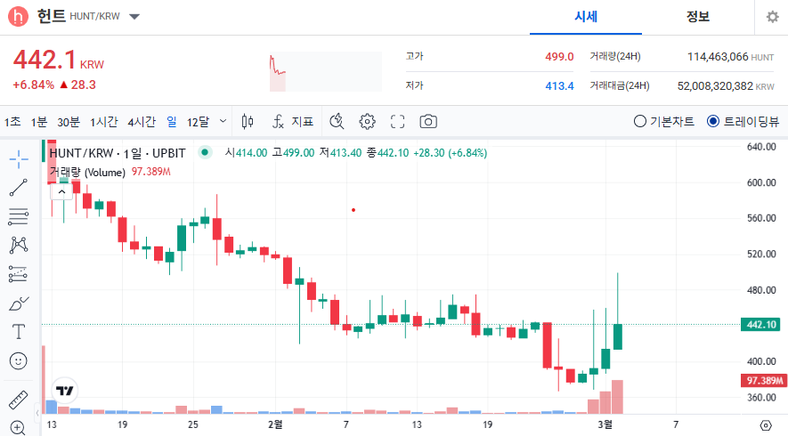Toggle fullscreen chart mode
The height and width of the screenshot is (436, 788).
(397, 122)
